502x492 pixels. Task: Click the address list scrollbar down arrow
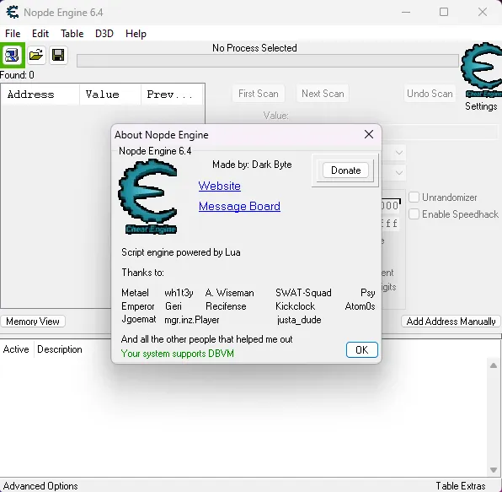coord(494,470)
